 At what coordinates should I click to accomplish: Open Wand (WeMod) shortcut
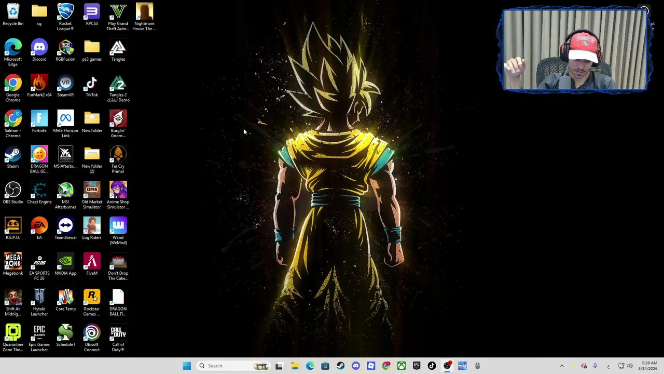118,231
